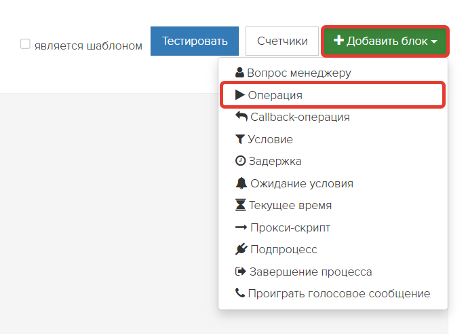This screenshot has width=468, height=334.
Task: Click the phone icon for Проиграть голосовое сообщение
Action: click(x=240, y=293)
